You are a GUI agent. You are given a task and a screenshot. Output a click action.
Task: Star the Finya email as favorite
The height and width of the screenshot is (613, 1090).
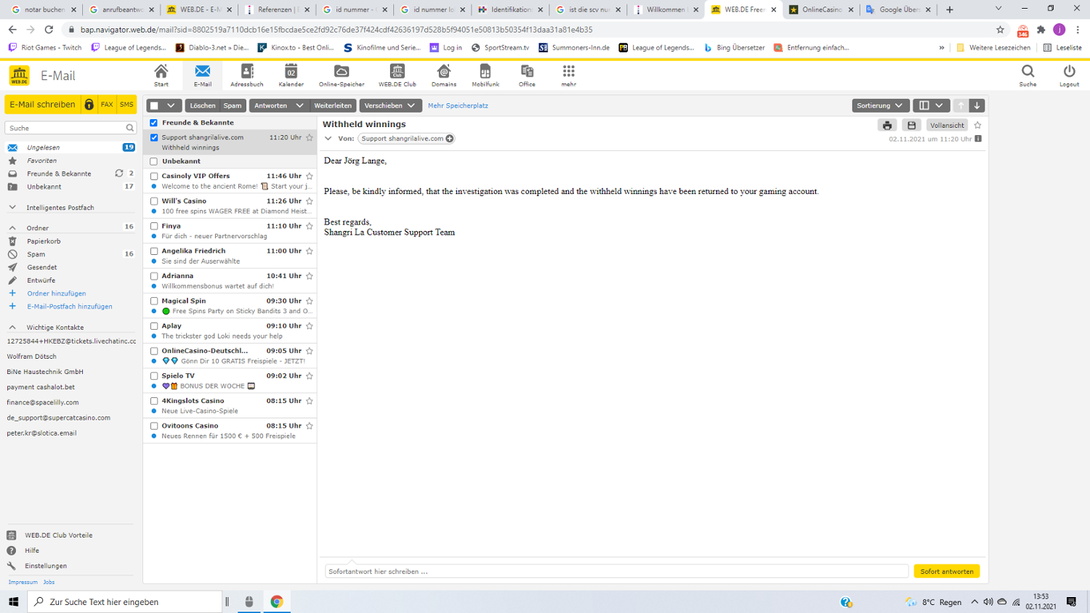(x=310, y=226)
